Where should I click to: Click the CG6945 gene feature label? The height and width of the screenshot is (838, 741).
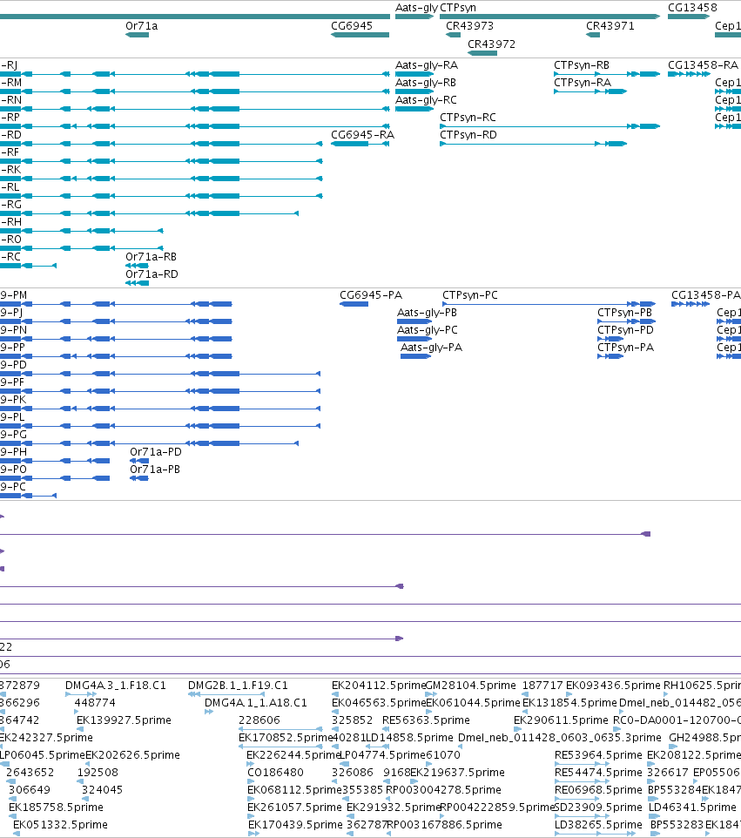click(352, 26)
